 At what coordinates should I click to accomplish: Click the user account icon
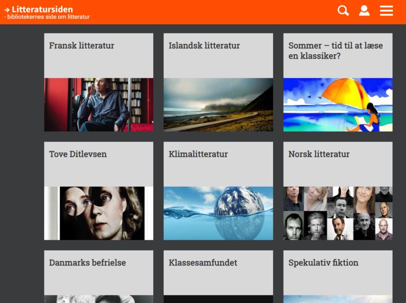[364, 10]
